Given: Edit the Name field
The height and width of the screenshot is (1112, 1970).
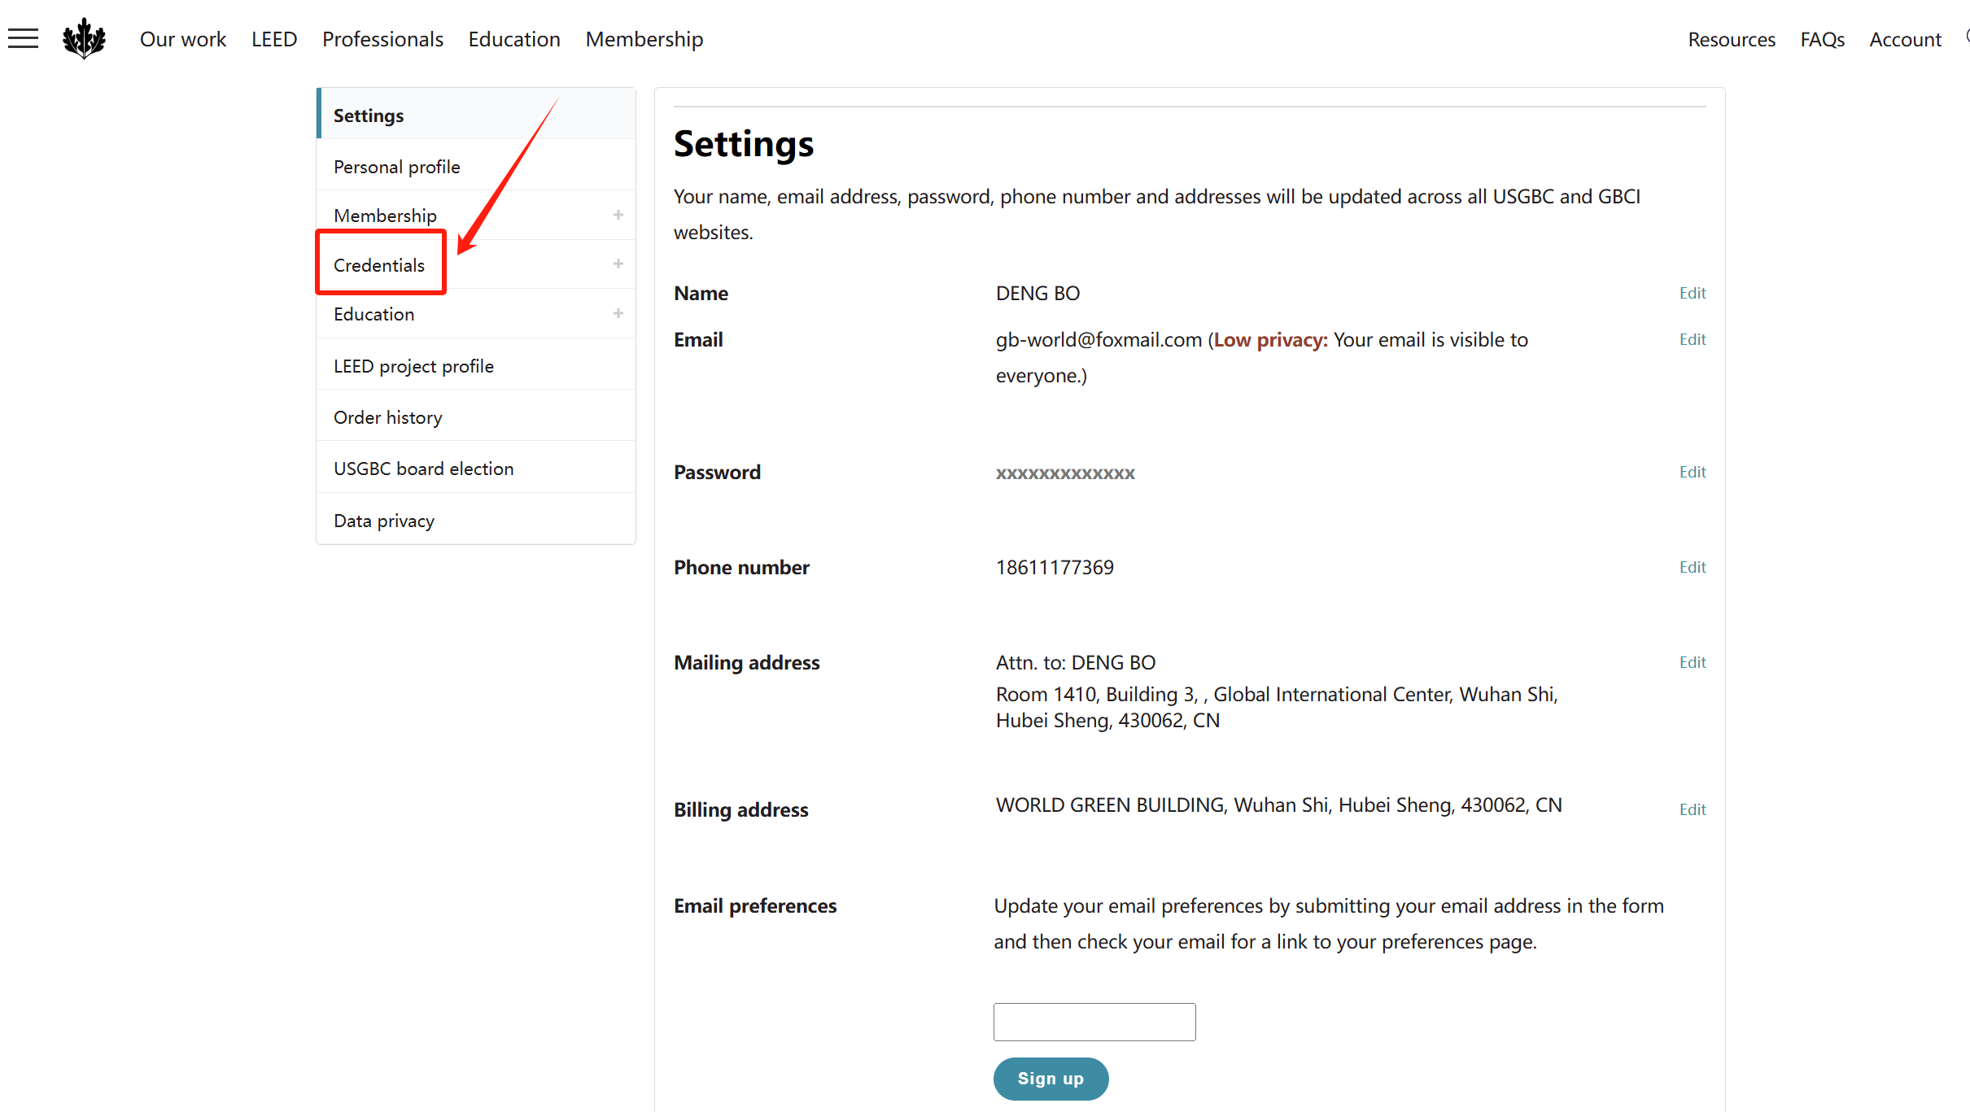Looking at the screenshot, I should (1693, 293).
